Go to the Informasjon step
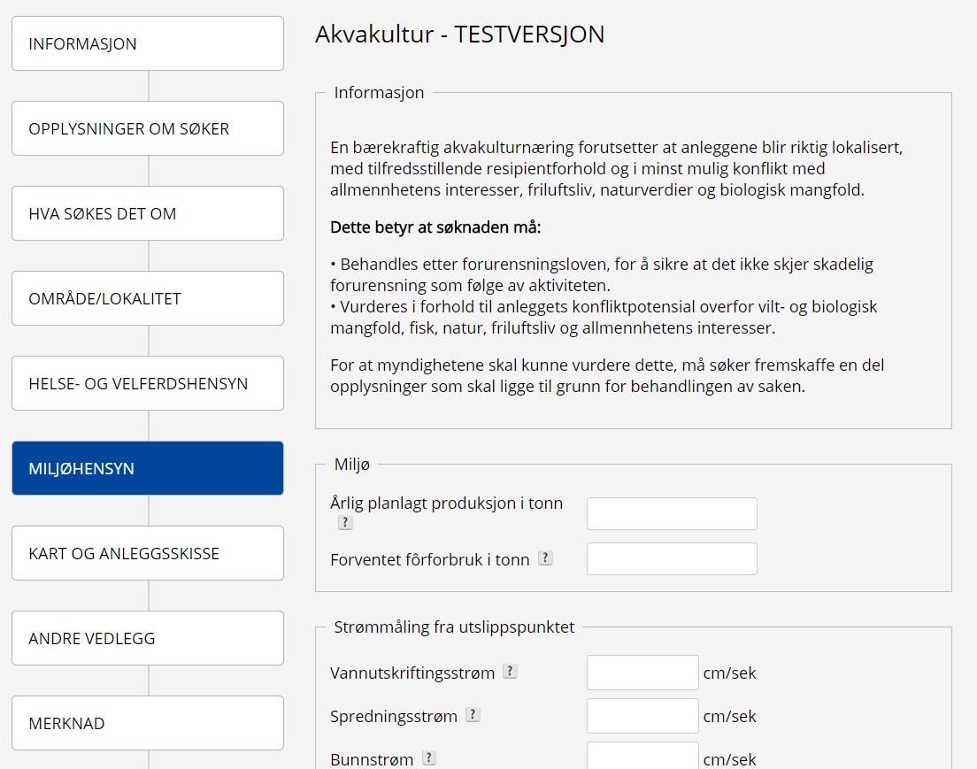The image size is (977, 769). (x=148, y=43)
